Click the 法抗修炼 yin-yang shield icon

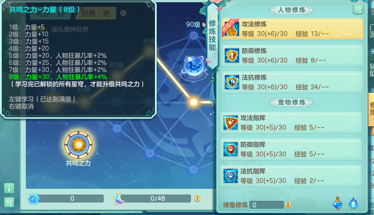coord(232,82)
